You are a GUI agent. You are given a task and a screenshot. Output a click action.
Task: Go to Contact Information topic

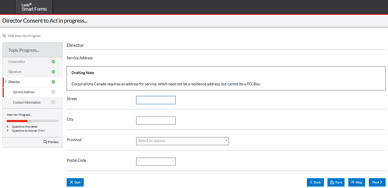tap(27, 102)
